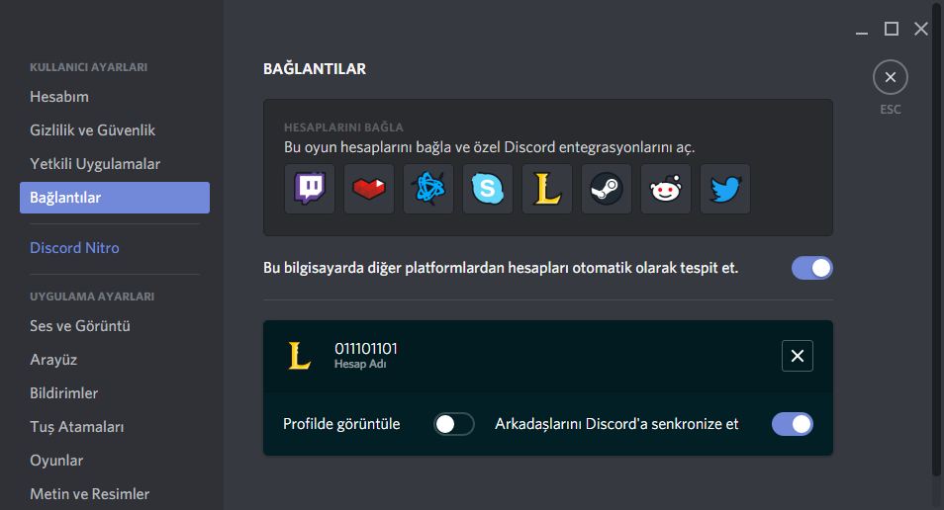Connect a Twitter account
Image resolution: width=944 pixels, height=510 pixels.
(x=725, y=189)
